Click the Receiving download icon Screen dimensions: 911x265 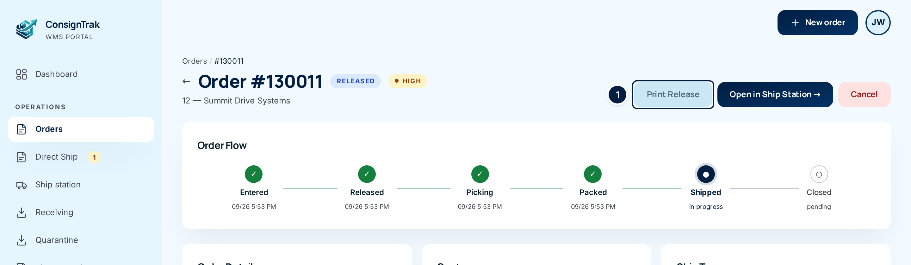[x=22, y=212]
